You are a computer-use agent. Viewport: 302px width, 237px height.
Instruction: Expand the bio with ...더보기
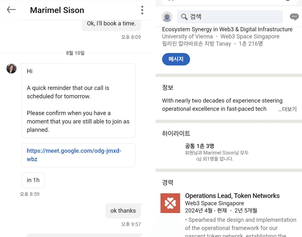point(287,109)
